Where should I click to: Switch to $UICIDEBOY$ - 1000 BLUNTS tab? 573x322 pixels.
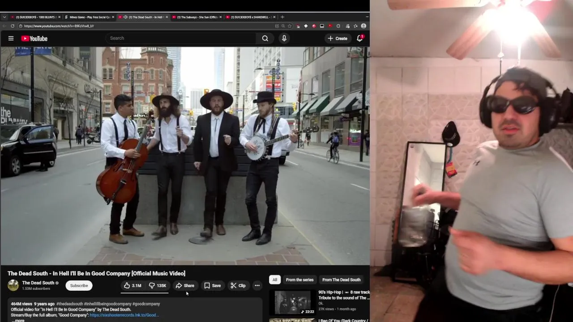pos(36,17)
